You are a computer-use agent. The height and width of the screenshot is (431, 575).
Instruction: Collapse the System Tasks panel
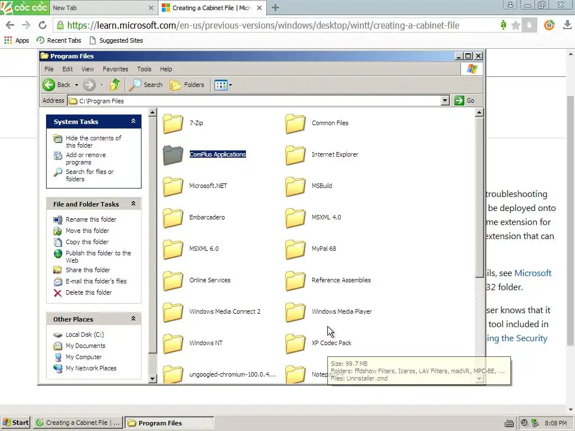[x=134, y=121]
